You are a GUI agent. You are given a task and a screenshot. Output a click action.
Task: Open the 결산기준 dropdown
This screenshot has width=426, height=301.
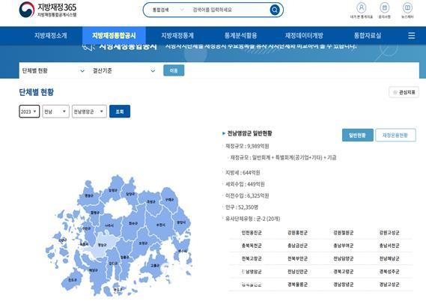pyautogui.click(x=124, y=71)
